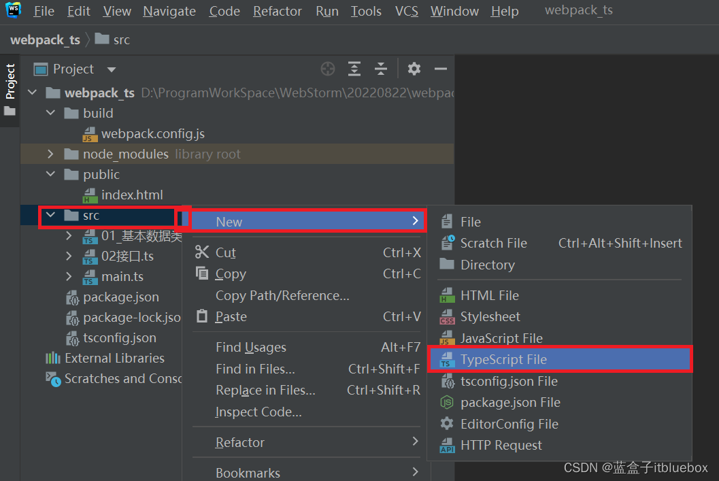Open the Project view dropdown arrow
Viewport: 719px width, 481px height.
112,69
